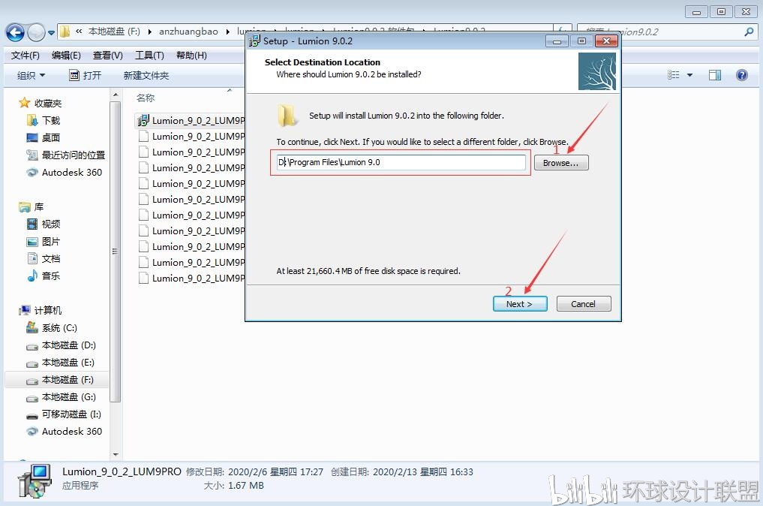Open 可移动磁盘 (I:) drive
This screenshot has width=763, height=506.
click(x=71, y=414)
